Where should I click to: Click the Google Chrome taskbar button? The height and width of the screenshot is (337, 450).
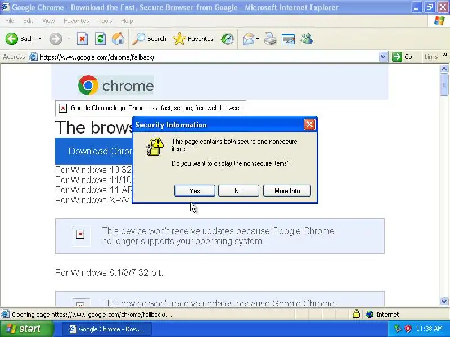click(107, 329)
